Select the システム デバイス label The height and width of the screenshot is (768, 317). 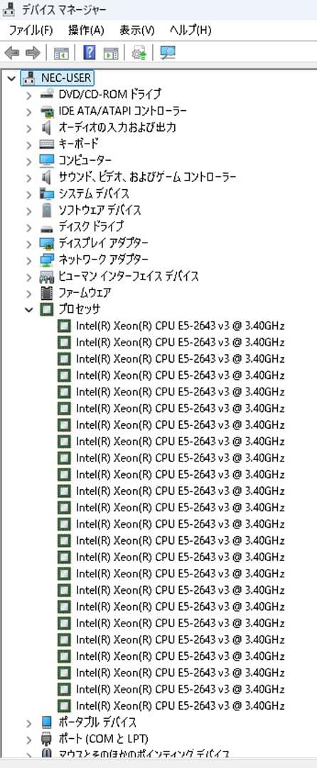coord(94,193)
